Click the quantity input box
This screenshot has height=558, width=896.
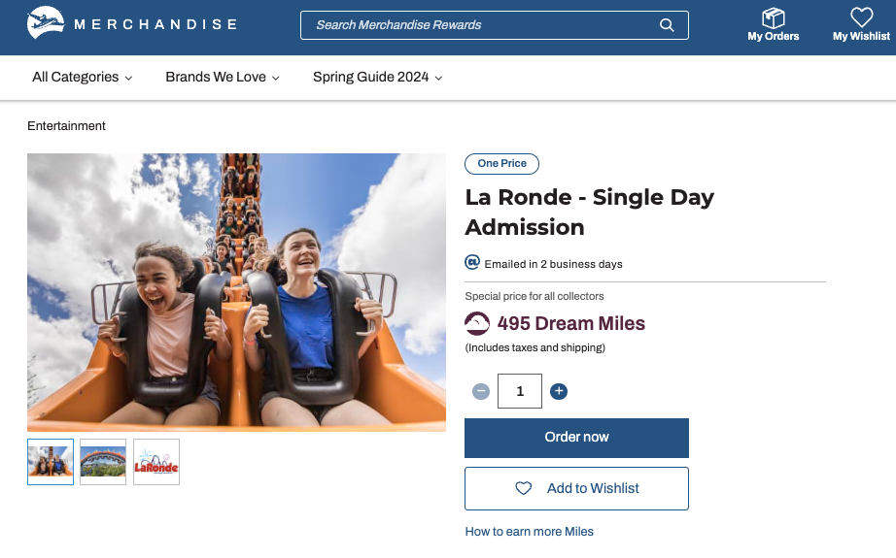coord(520,391)
